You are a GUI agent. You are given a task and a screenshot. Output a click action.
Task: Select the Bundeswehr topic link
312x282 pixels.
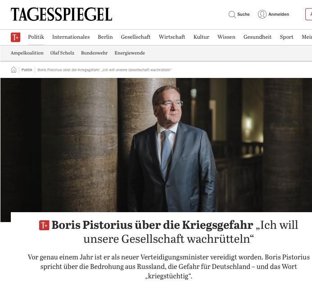coord(94,53)
